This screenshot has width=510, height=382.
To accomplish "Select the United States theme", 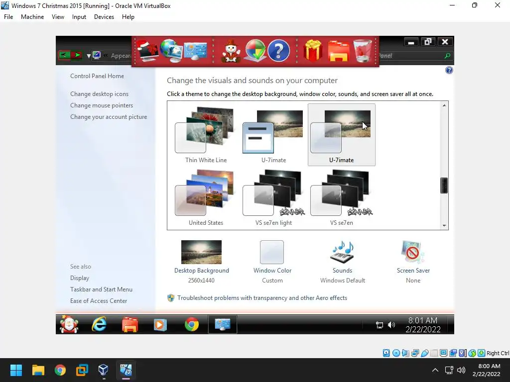I will [206, 198].
